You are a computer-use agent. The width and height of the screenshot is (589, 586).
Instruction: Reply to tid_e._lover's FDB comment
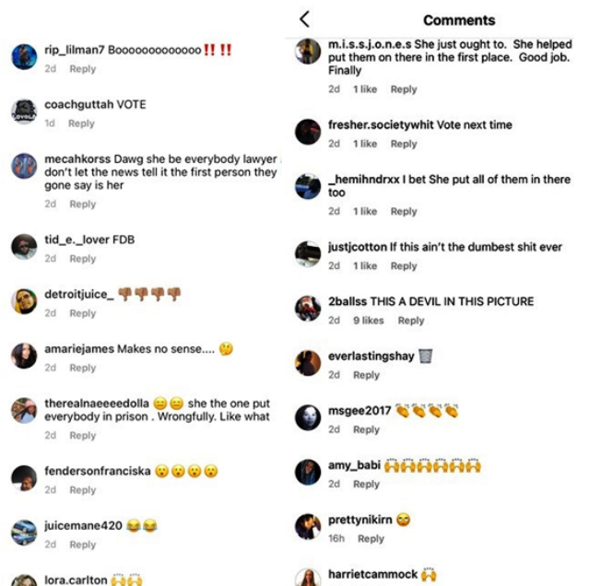point(83,259)
